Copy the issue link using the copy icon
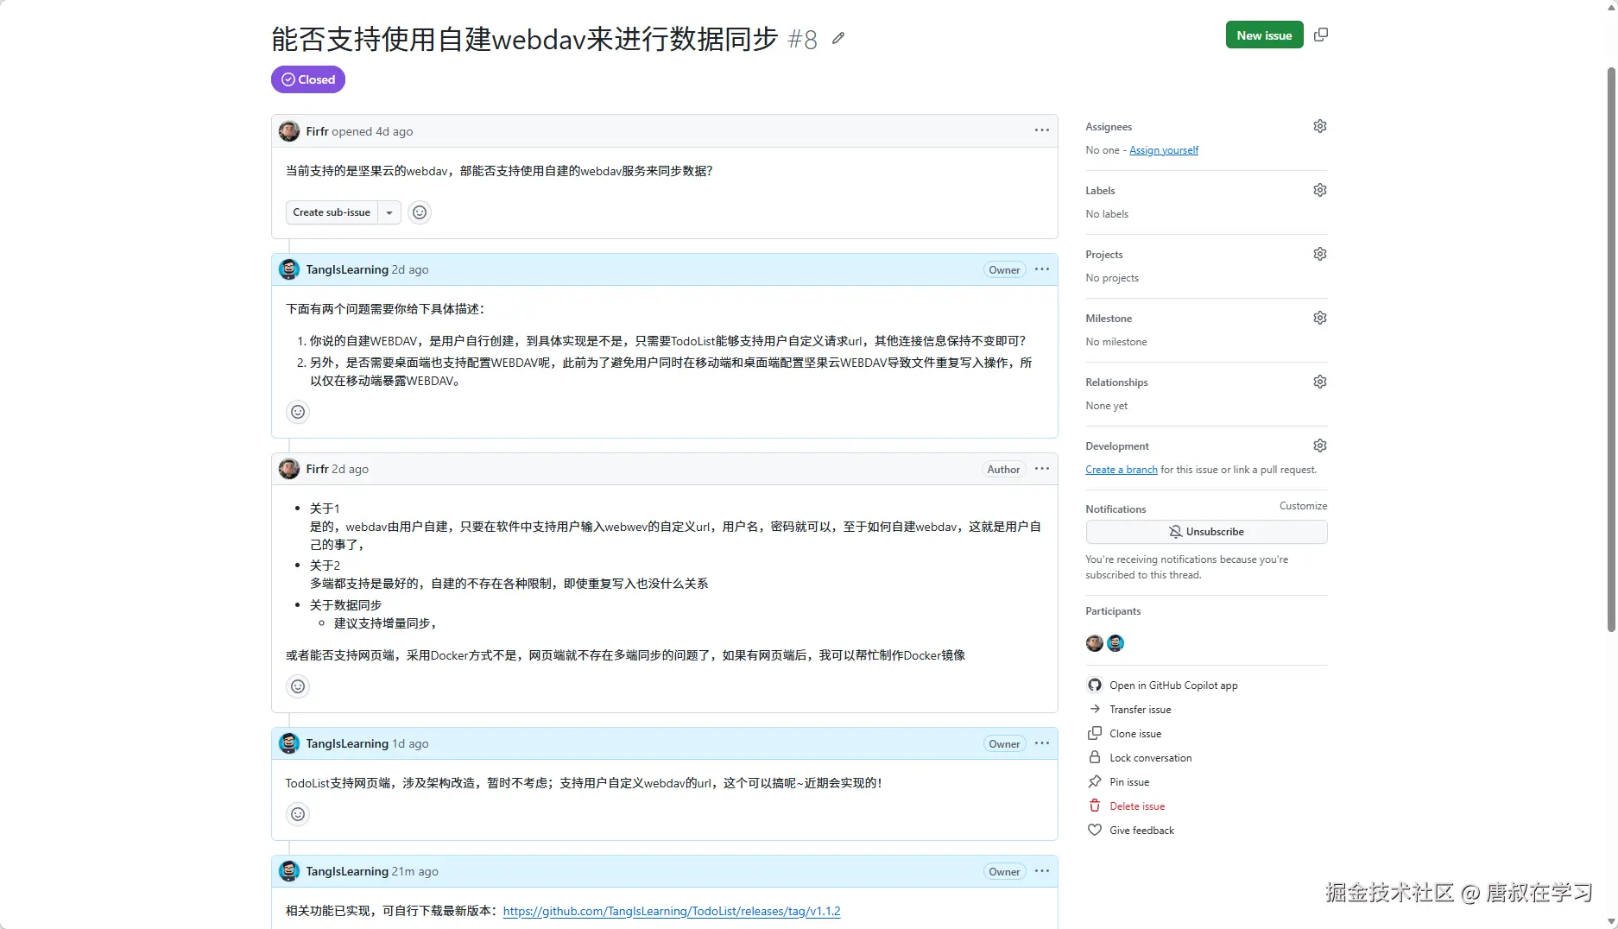 click(1320, 35)
